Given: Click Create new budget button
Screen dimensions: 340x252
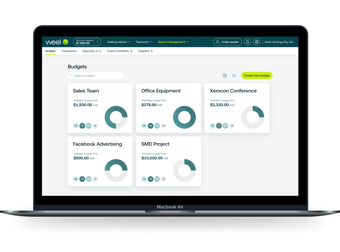Looking at the screenshot, I should coord(257,76).
